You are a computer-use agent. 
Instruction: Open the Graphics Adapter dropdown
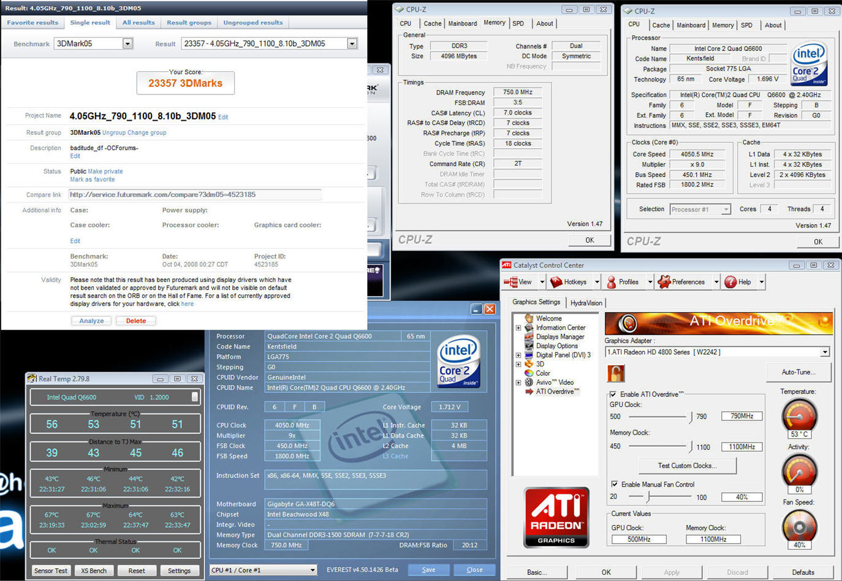825,352
